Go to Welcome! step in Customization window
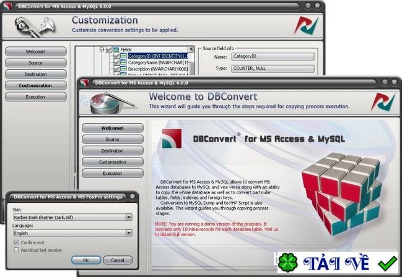This screenshot has height=277, width=402. pyautogui.click(x=36, y=51)
